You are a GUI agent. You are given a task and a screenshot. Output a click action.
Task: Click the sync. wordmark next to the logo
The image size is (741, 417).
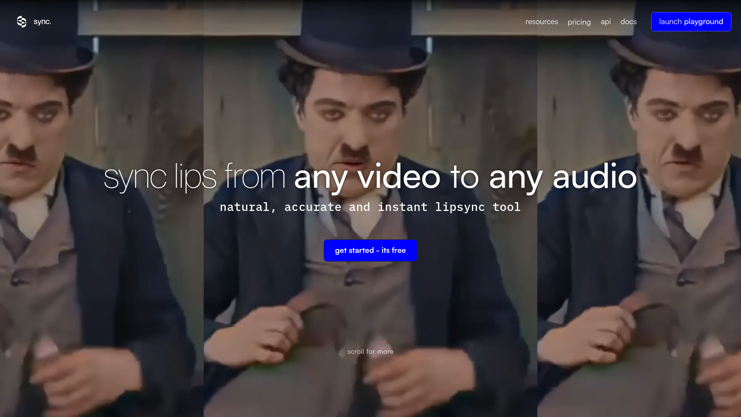[x=42, y=22]
